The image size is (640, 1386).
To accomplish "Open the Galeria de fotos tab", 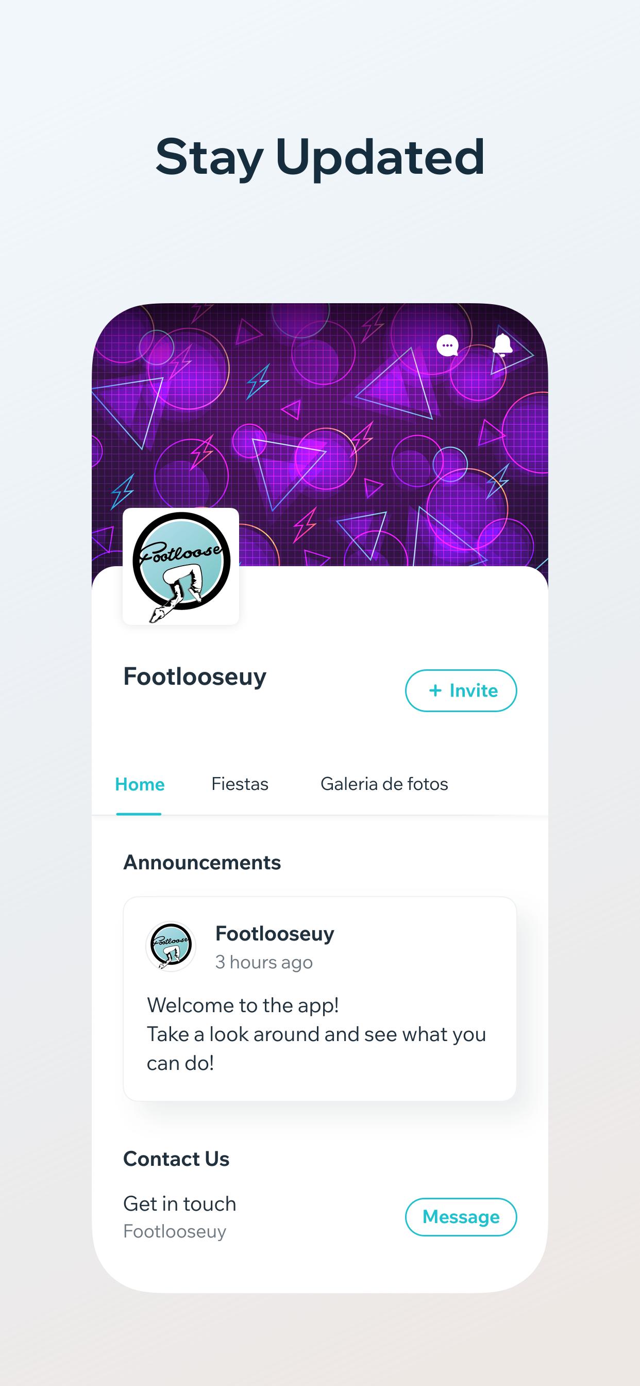I will [x=384, y=784].
